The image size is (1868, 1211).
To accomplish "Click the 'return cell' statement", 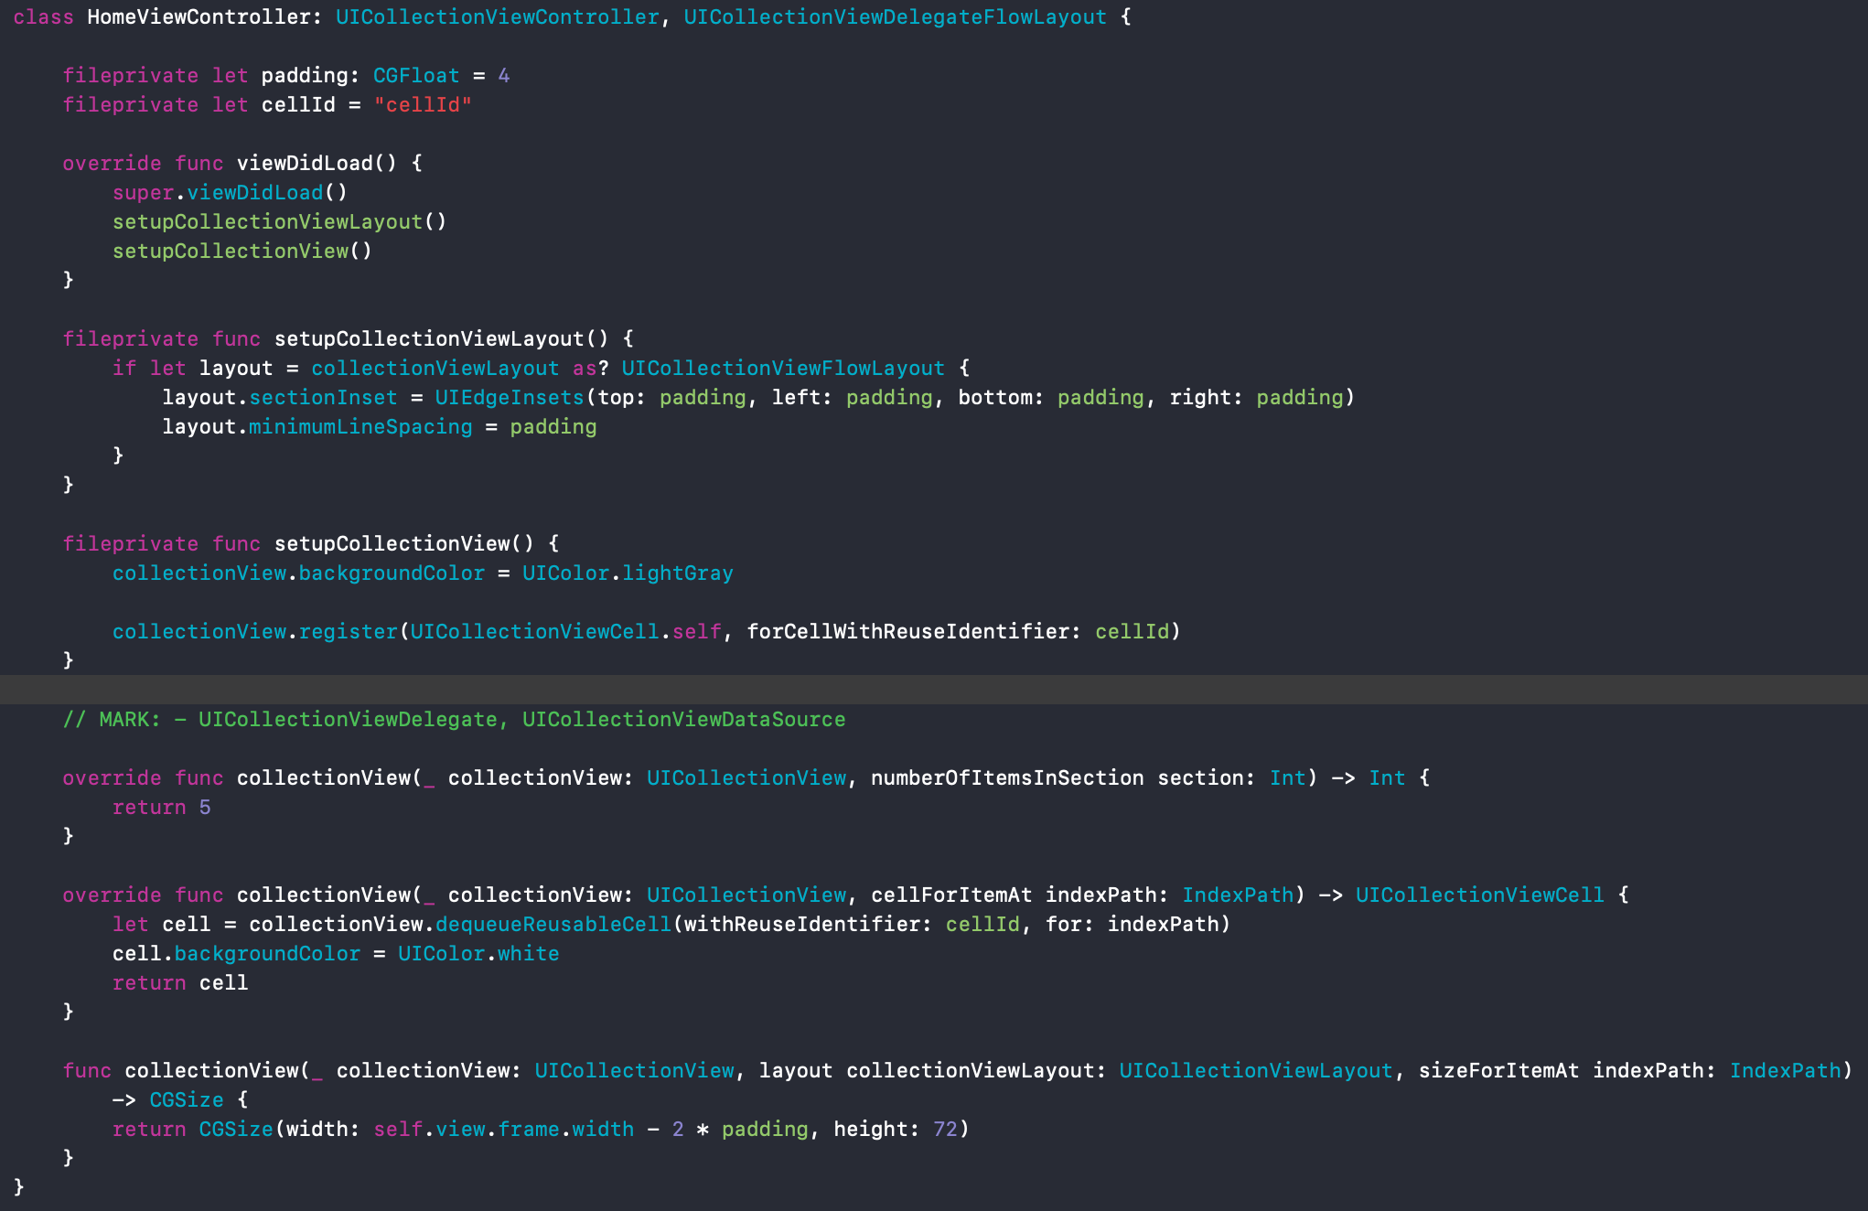I will pos(180,982).
